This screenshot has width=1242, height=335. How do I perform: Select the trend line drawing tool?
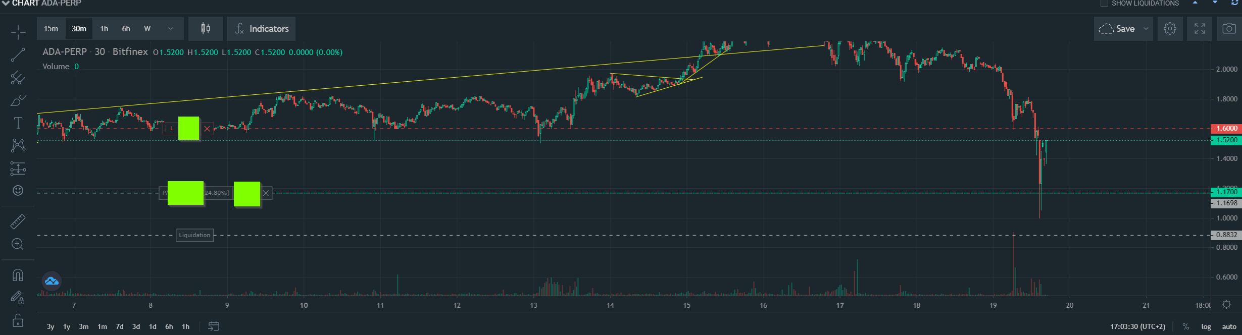[18, 55]
